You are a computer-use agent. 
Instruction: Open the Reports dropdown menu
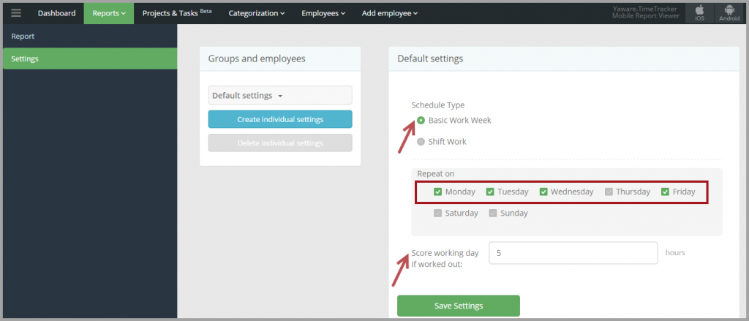tap(109, 13)
